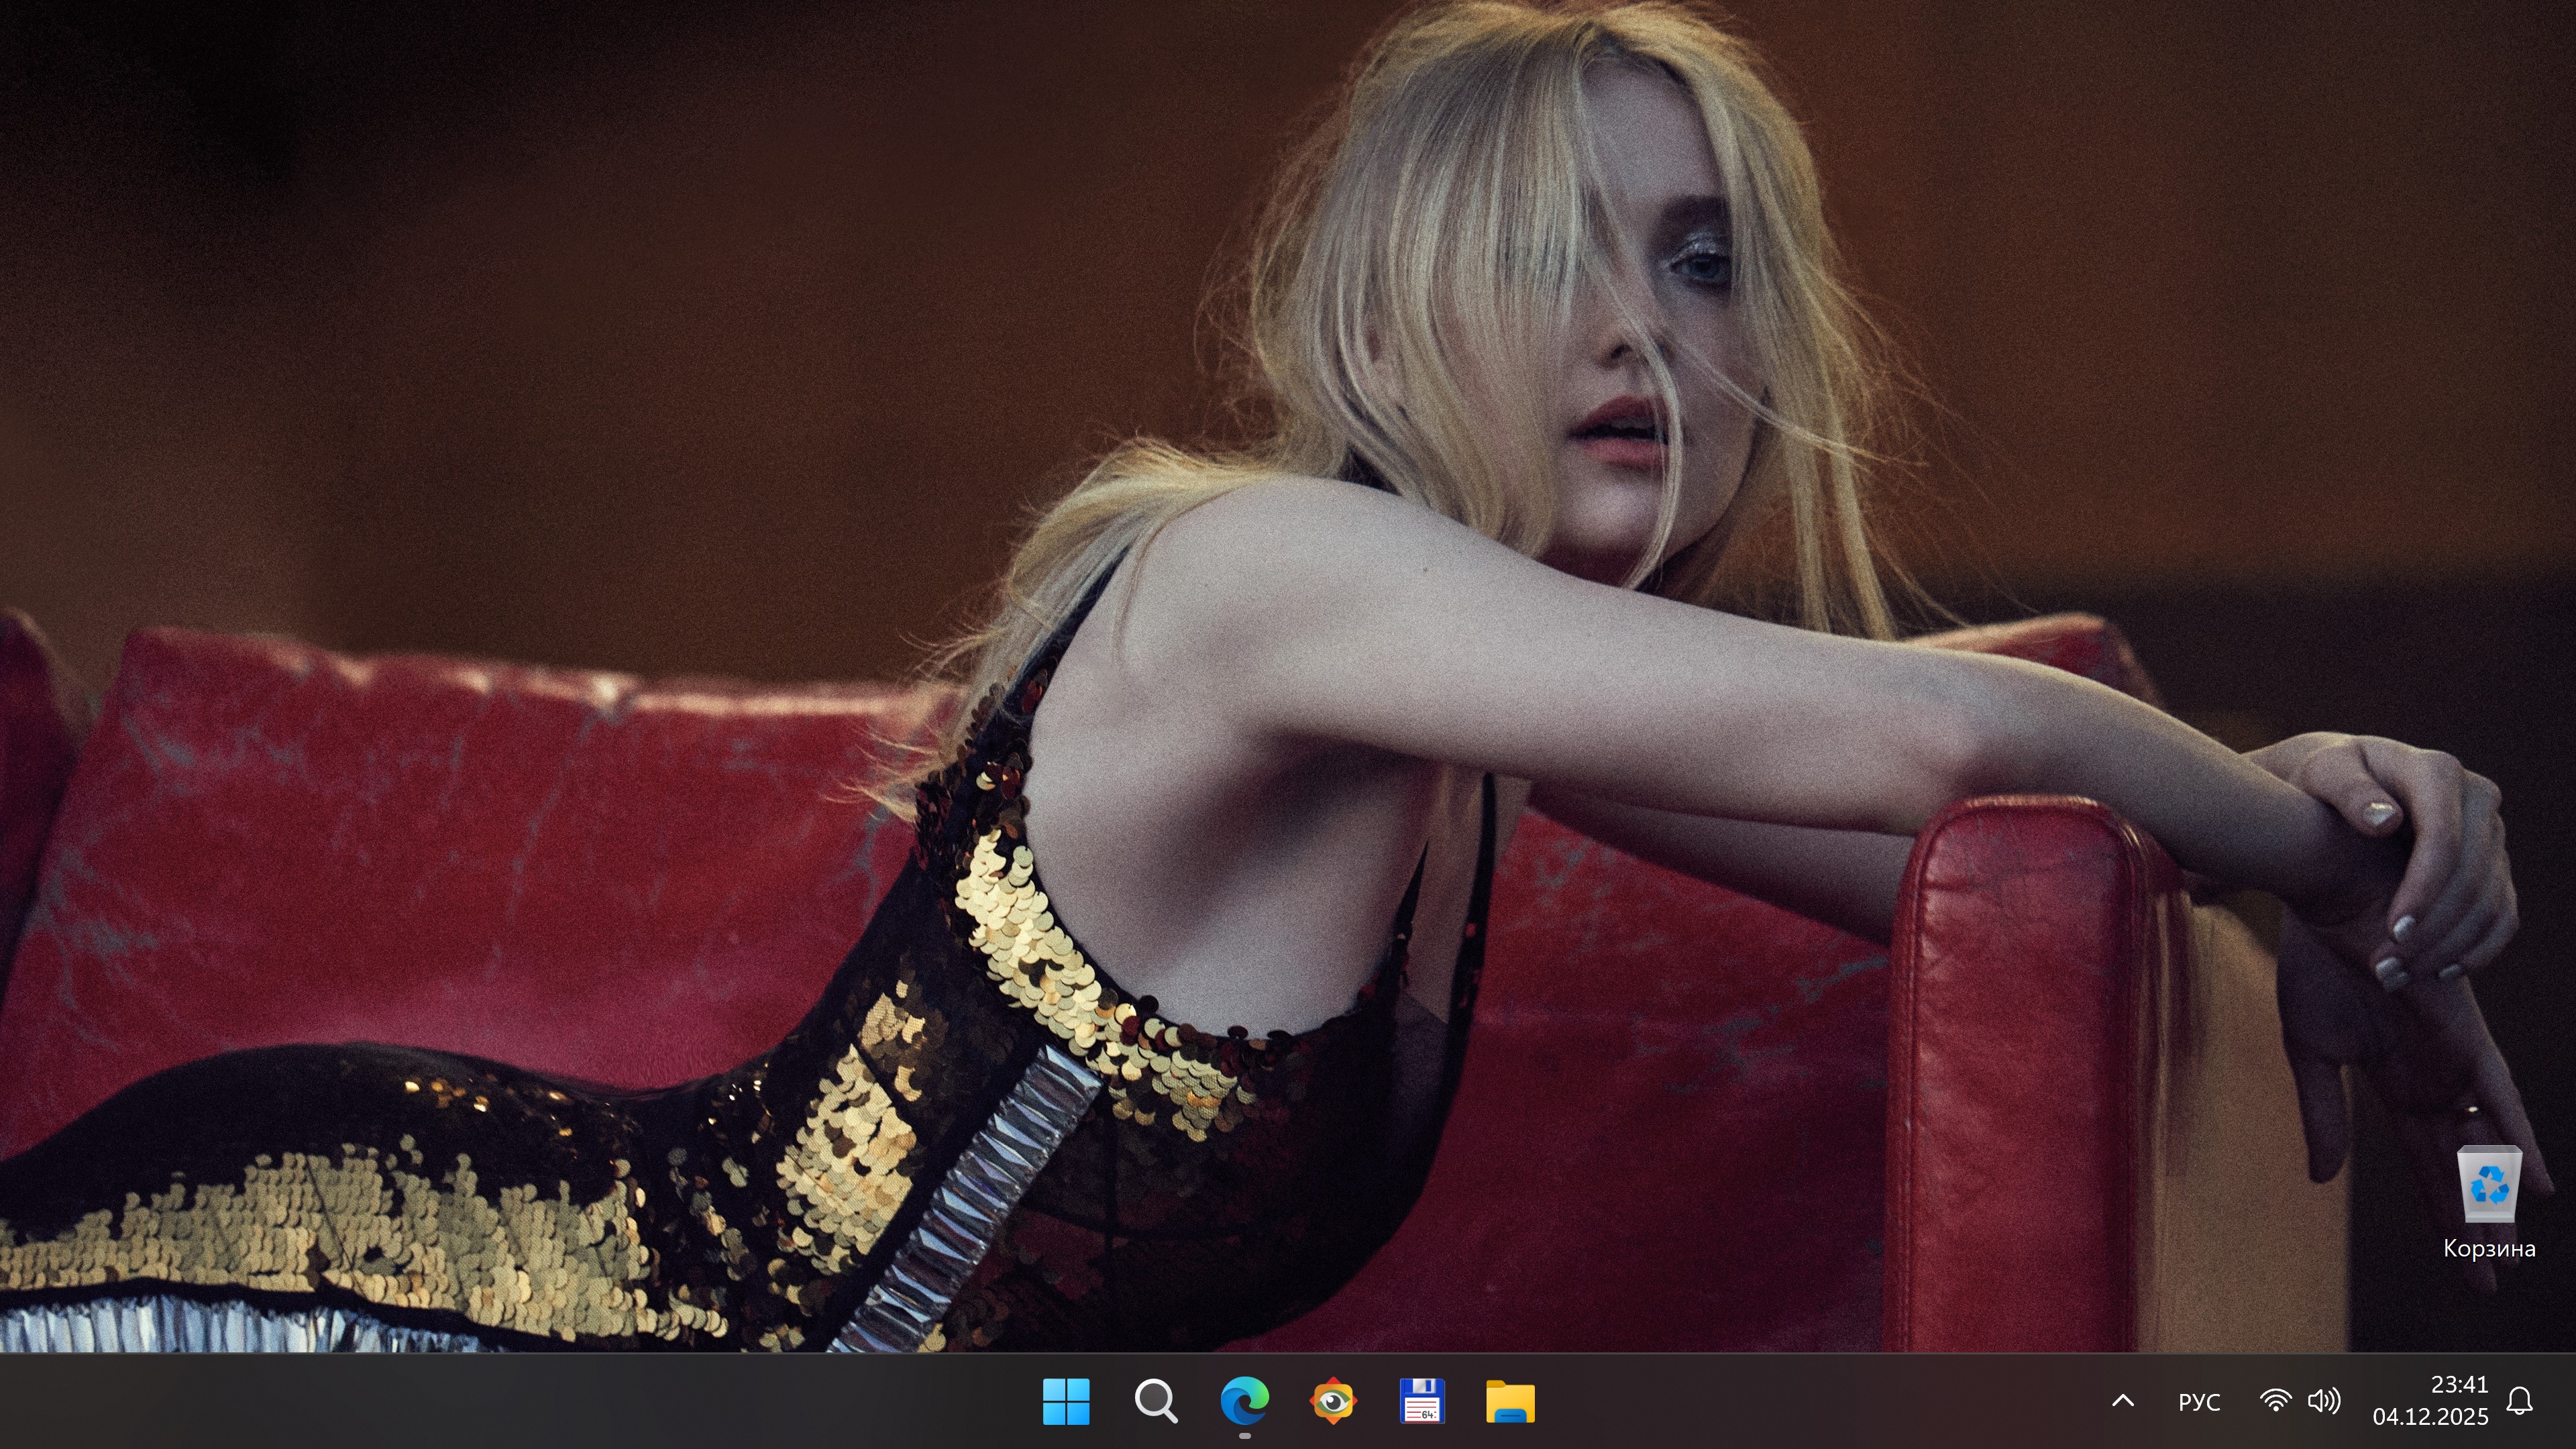Launch Total Commander floppy disk icon
This screenshot has height=1449, width=2576.
pyautogui.click(x=1422, y=1401)
